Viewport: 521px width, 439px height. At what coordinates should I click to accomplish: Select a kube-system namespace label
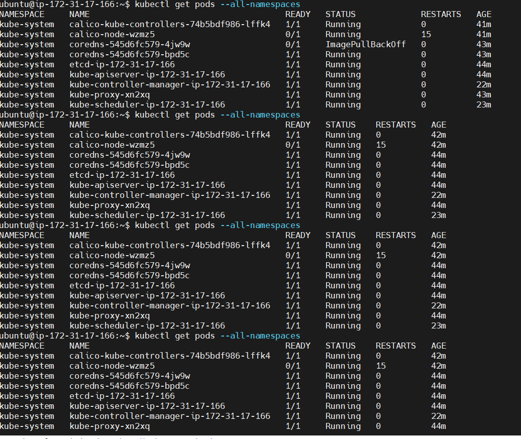coord(27,24)
